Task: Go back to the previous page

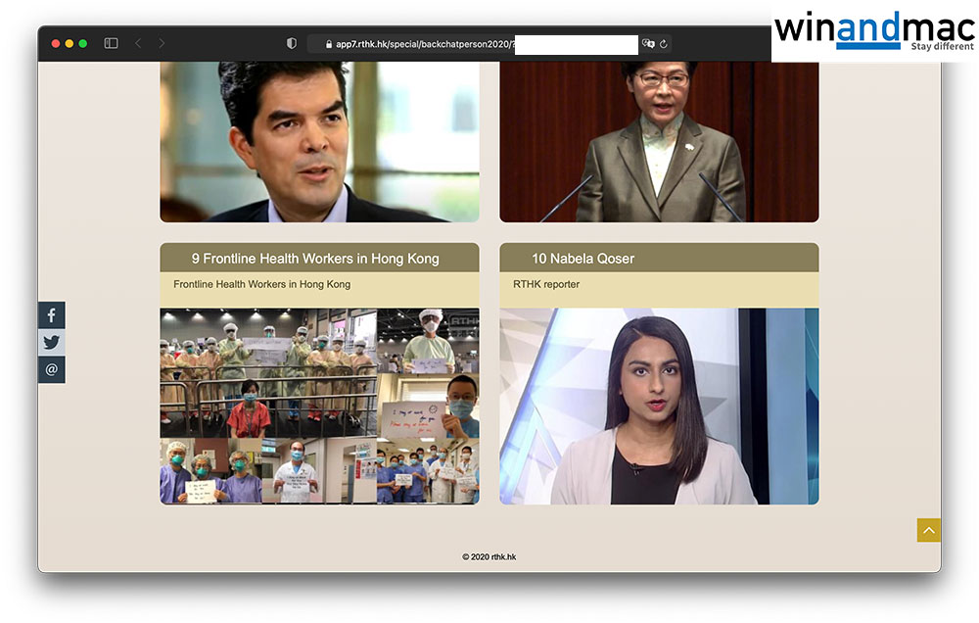Action: [138, 43]
